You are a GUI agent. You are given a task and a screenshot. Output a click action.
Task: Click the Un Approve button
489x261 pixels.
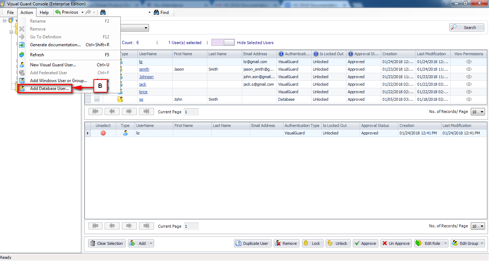pyautogui.click(x=396, y=243)
